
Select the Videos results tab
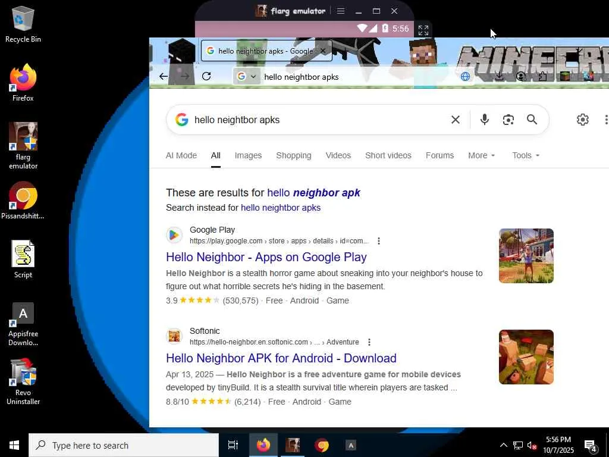click(x=338, y=155)
